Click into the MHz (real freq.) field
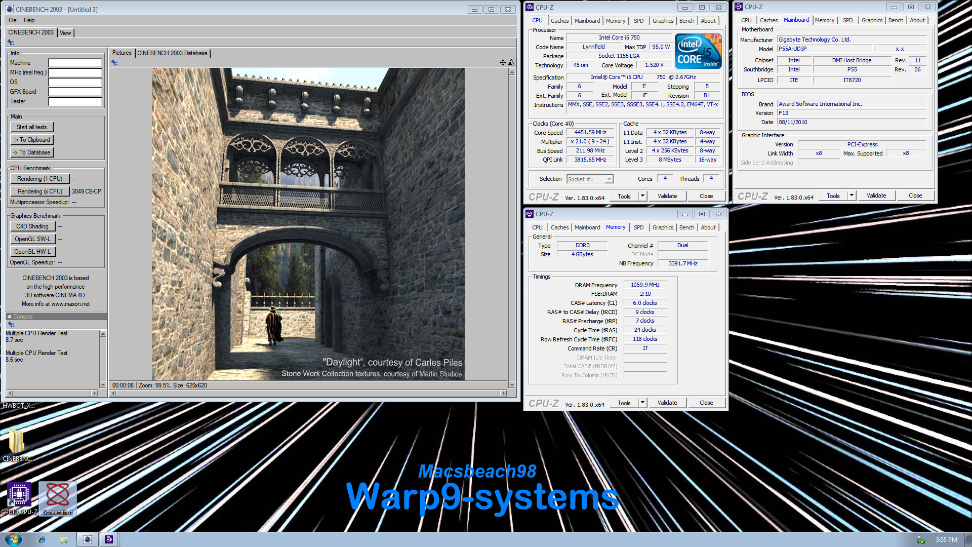Viewport: 972px width, 547px height. coord(75,72)
